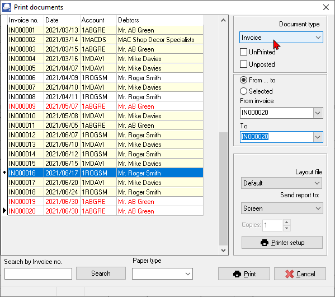Click the From invoice text field IN000020

coord(276,113)
